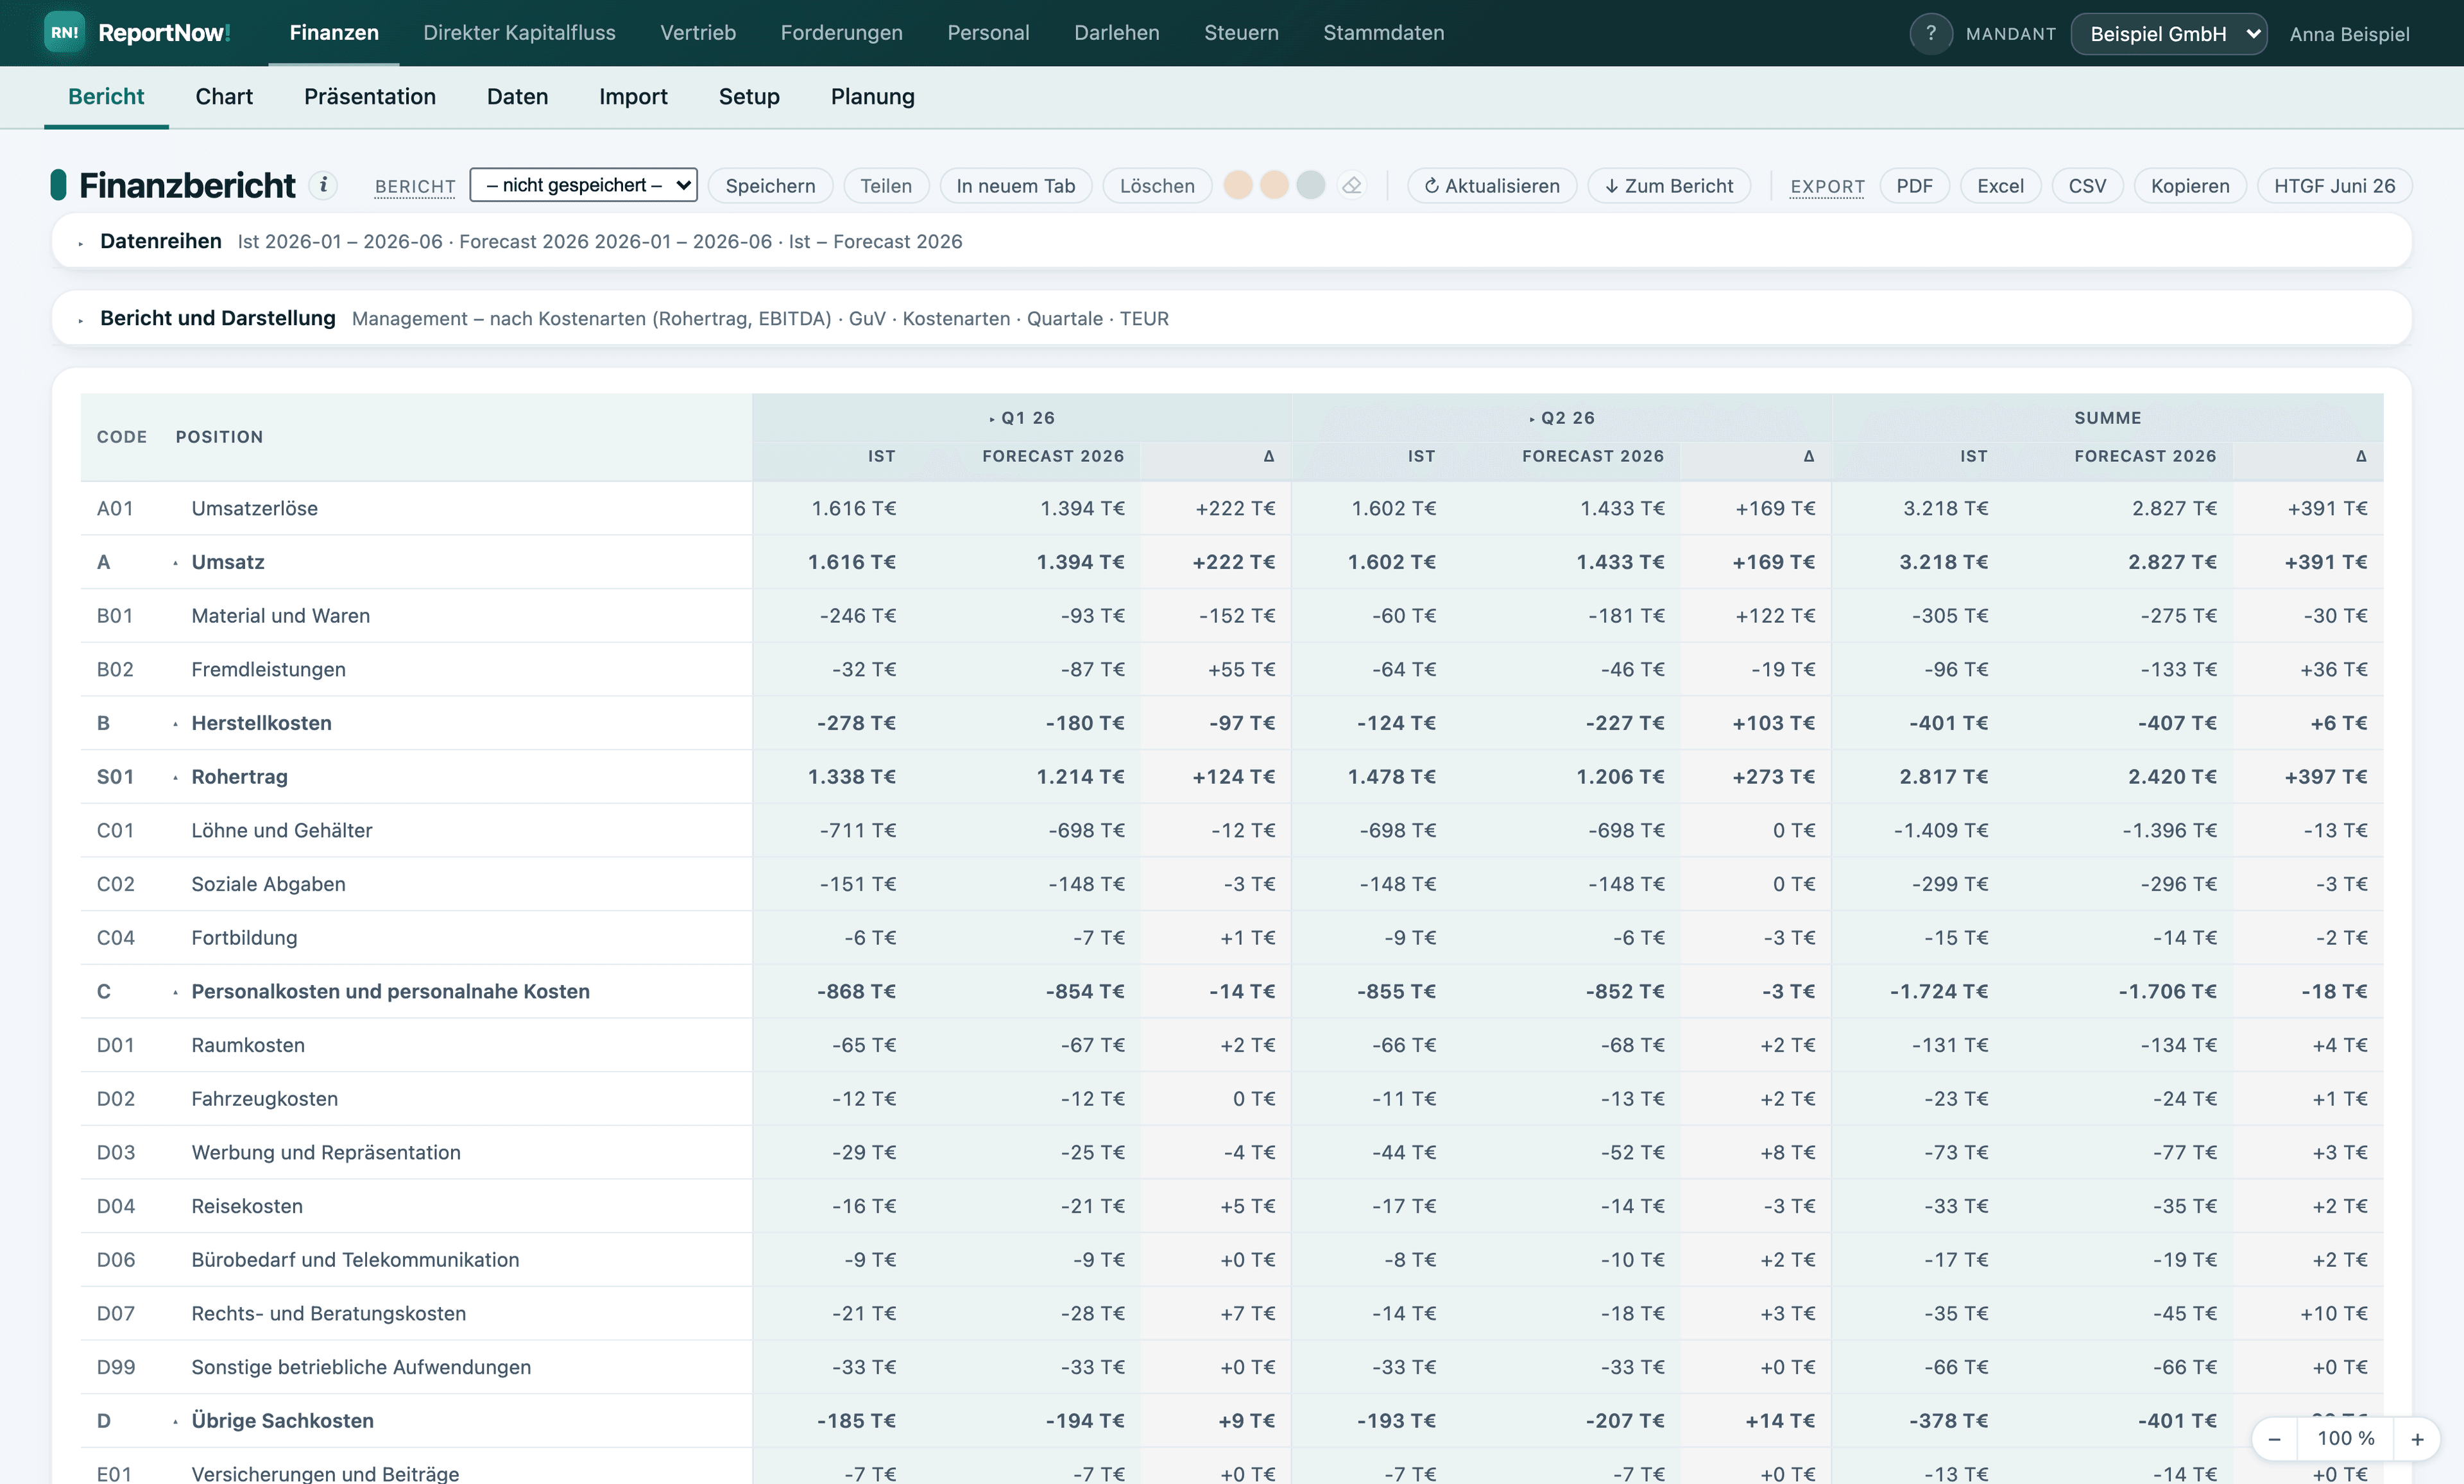Click the Kopieren export button
Viewport: 2464px width, 1484px height.
[2190, 186]
